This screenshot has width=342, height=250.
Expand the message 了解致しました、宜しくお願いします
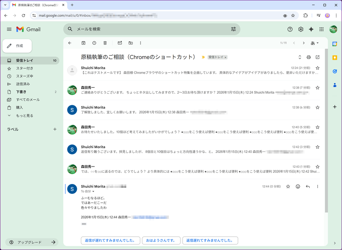click(192, 110)
